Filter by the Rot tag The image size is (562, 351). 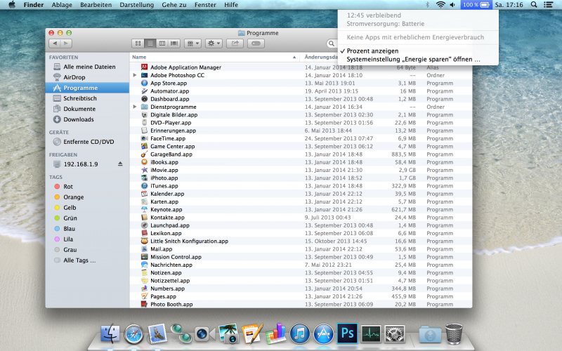tap(87, 186)
